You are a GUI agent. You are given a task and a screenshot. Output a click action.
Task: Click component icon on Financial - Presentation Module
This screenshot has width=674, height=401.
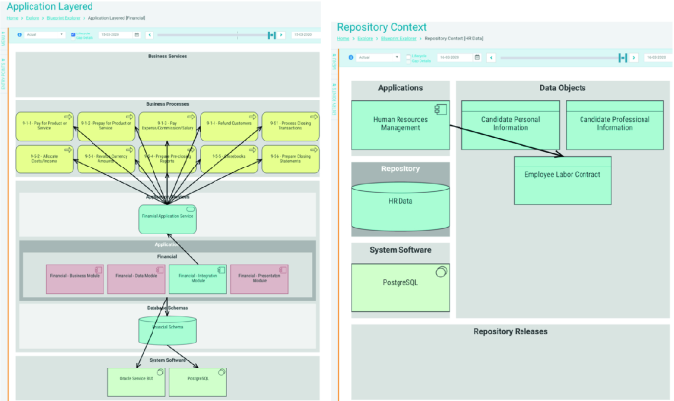tap(283, 270)
